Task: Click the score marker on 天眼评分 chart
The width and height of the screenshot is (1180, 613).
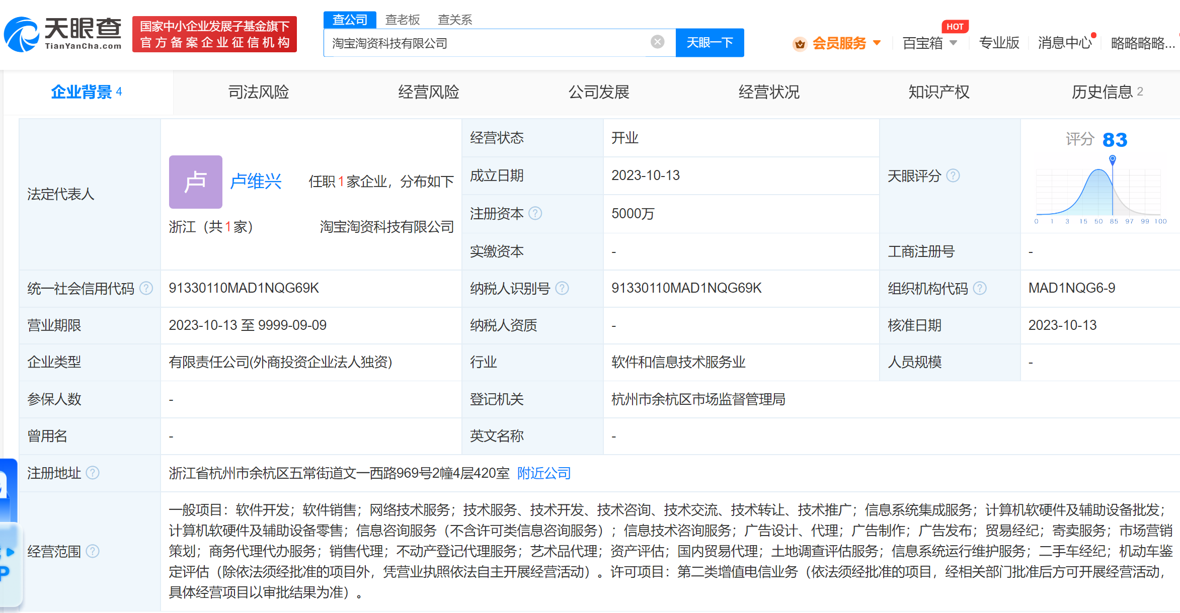Action: [x=1113, y=159]
